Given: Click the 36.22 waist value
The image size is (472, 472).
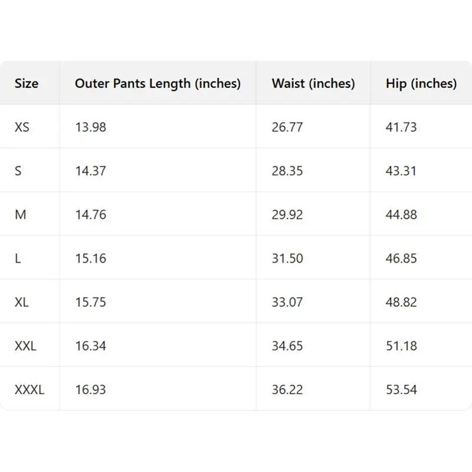Looking at the screenshot, I should click(x=287, y=389).
